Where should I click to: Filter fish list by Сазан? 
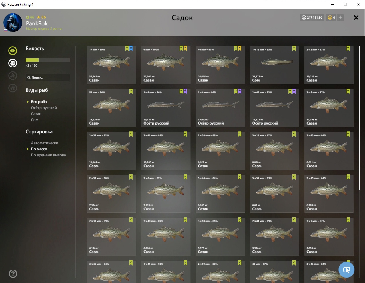[36, 114]
